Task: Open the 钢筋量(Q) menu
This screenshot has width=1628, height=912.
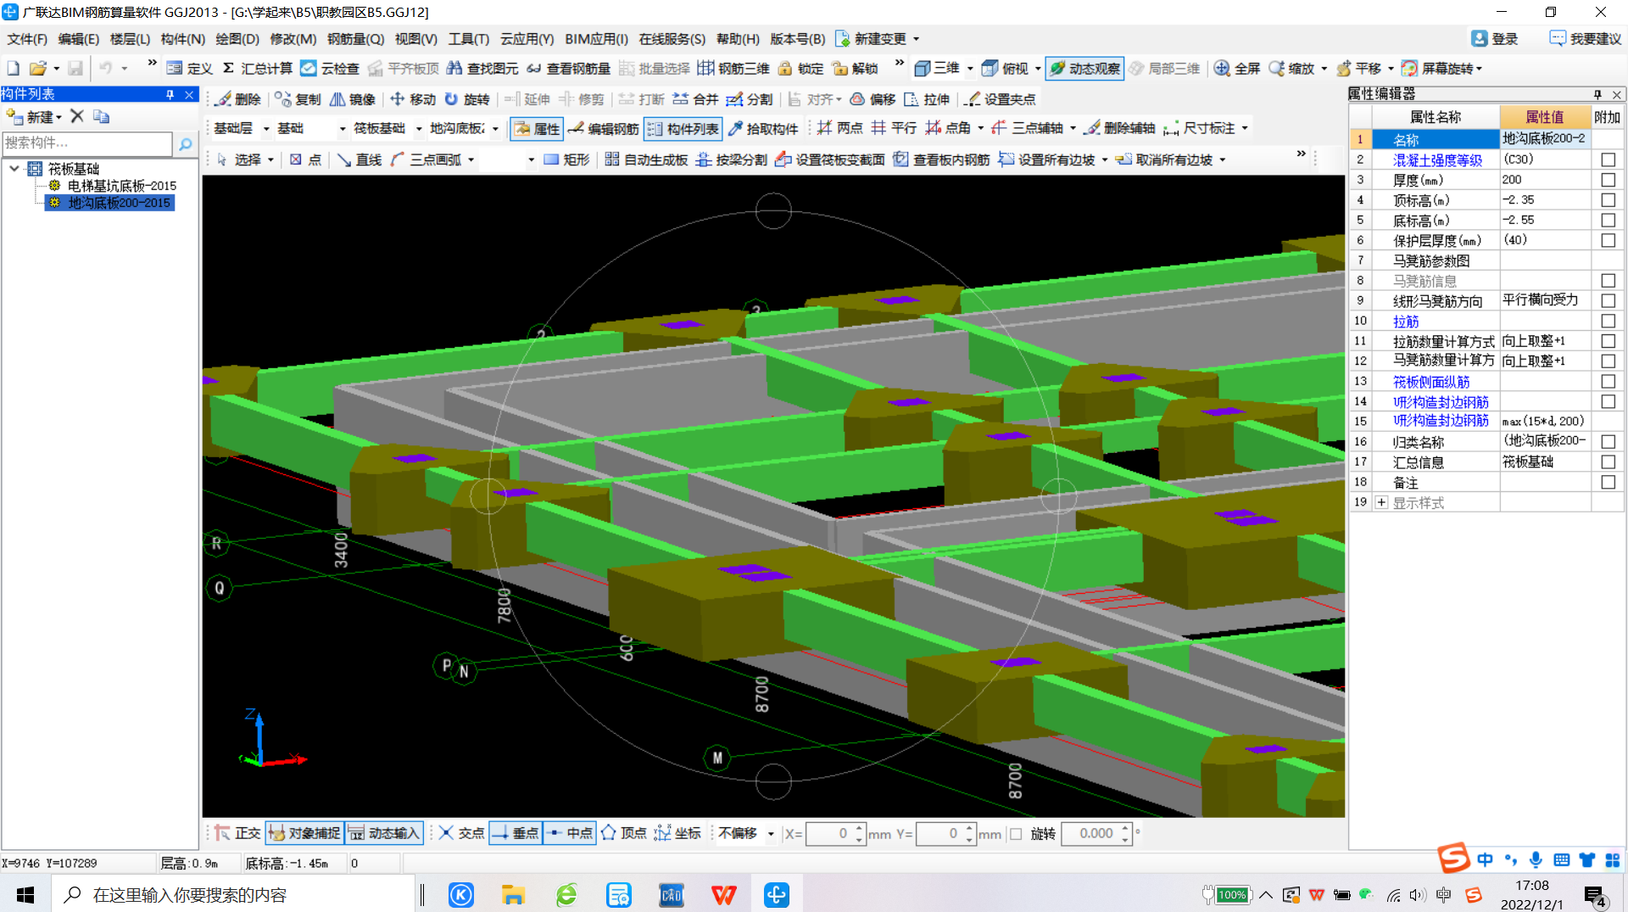Action: [x=355, y=39]
